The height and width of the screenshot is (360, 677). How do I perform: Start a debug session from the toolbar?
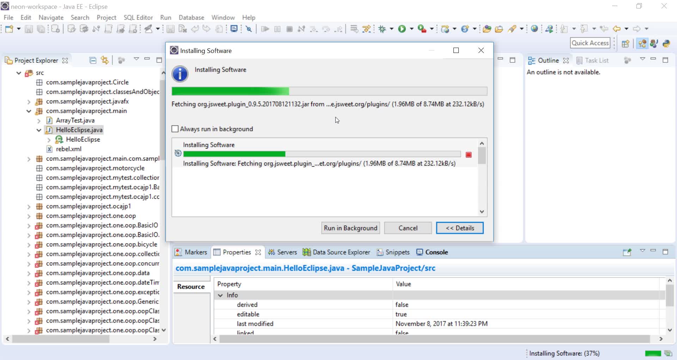[x=383, y=29]
